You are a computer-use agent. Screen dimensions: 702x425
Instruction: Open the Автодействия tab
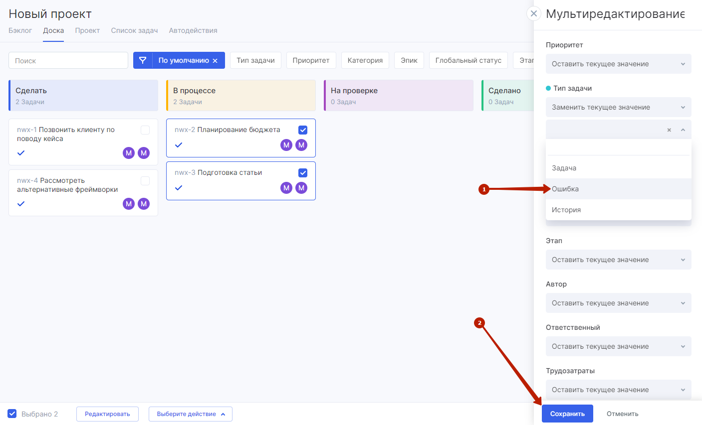[193, 30]
